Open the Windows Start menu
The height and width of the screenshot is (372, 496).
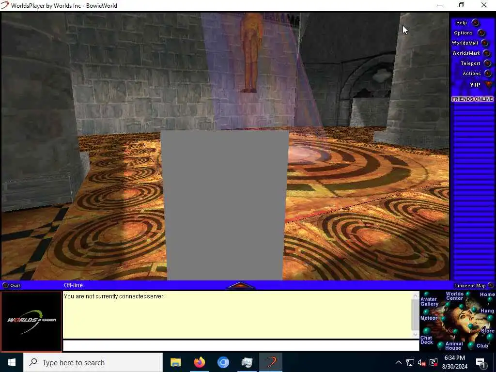tap(12, 362)
